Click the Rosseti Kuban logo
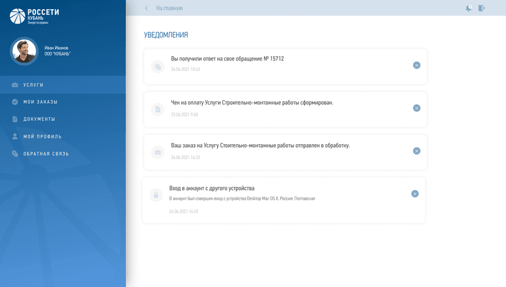The width and height of the screenshot is (506, 287). (34, 16)
